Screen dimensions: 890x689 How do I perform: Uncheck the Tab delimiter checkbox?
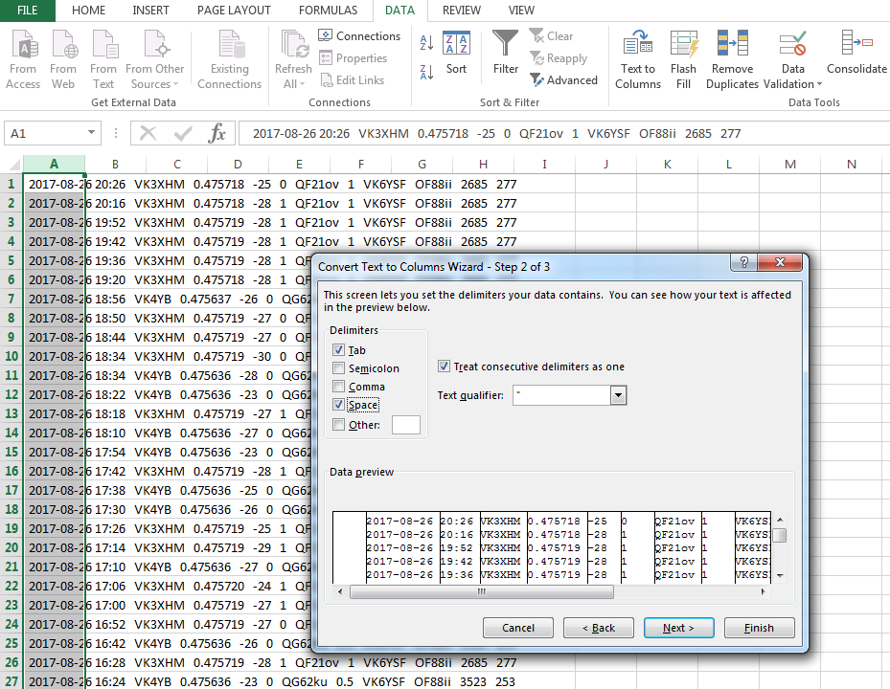pyautogui.click(x=339, y=350)
